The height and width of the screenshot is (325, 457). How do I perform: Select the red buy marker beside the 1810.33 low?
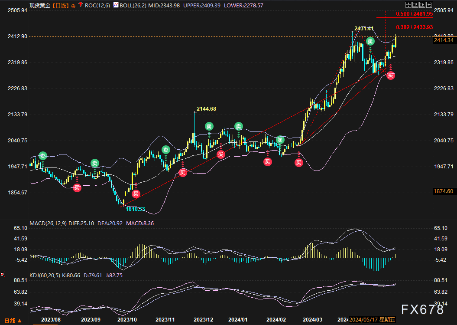pos(136,194)
